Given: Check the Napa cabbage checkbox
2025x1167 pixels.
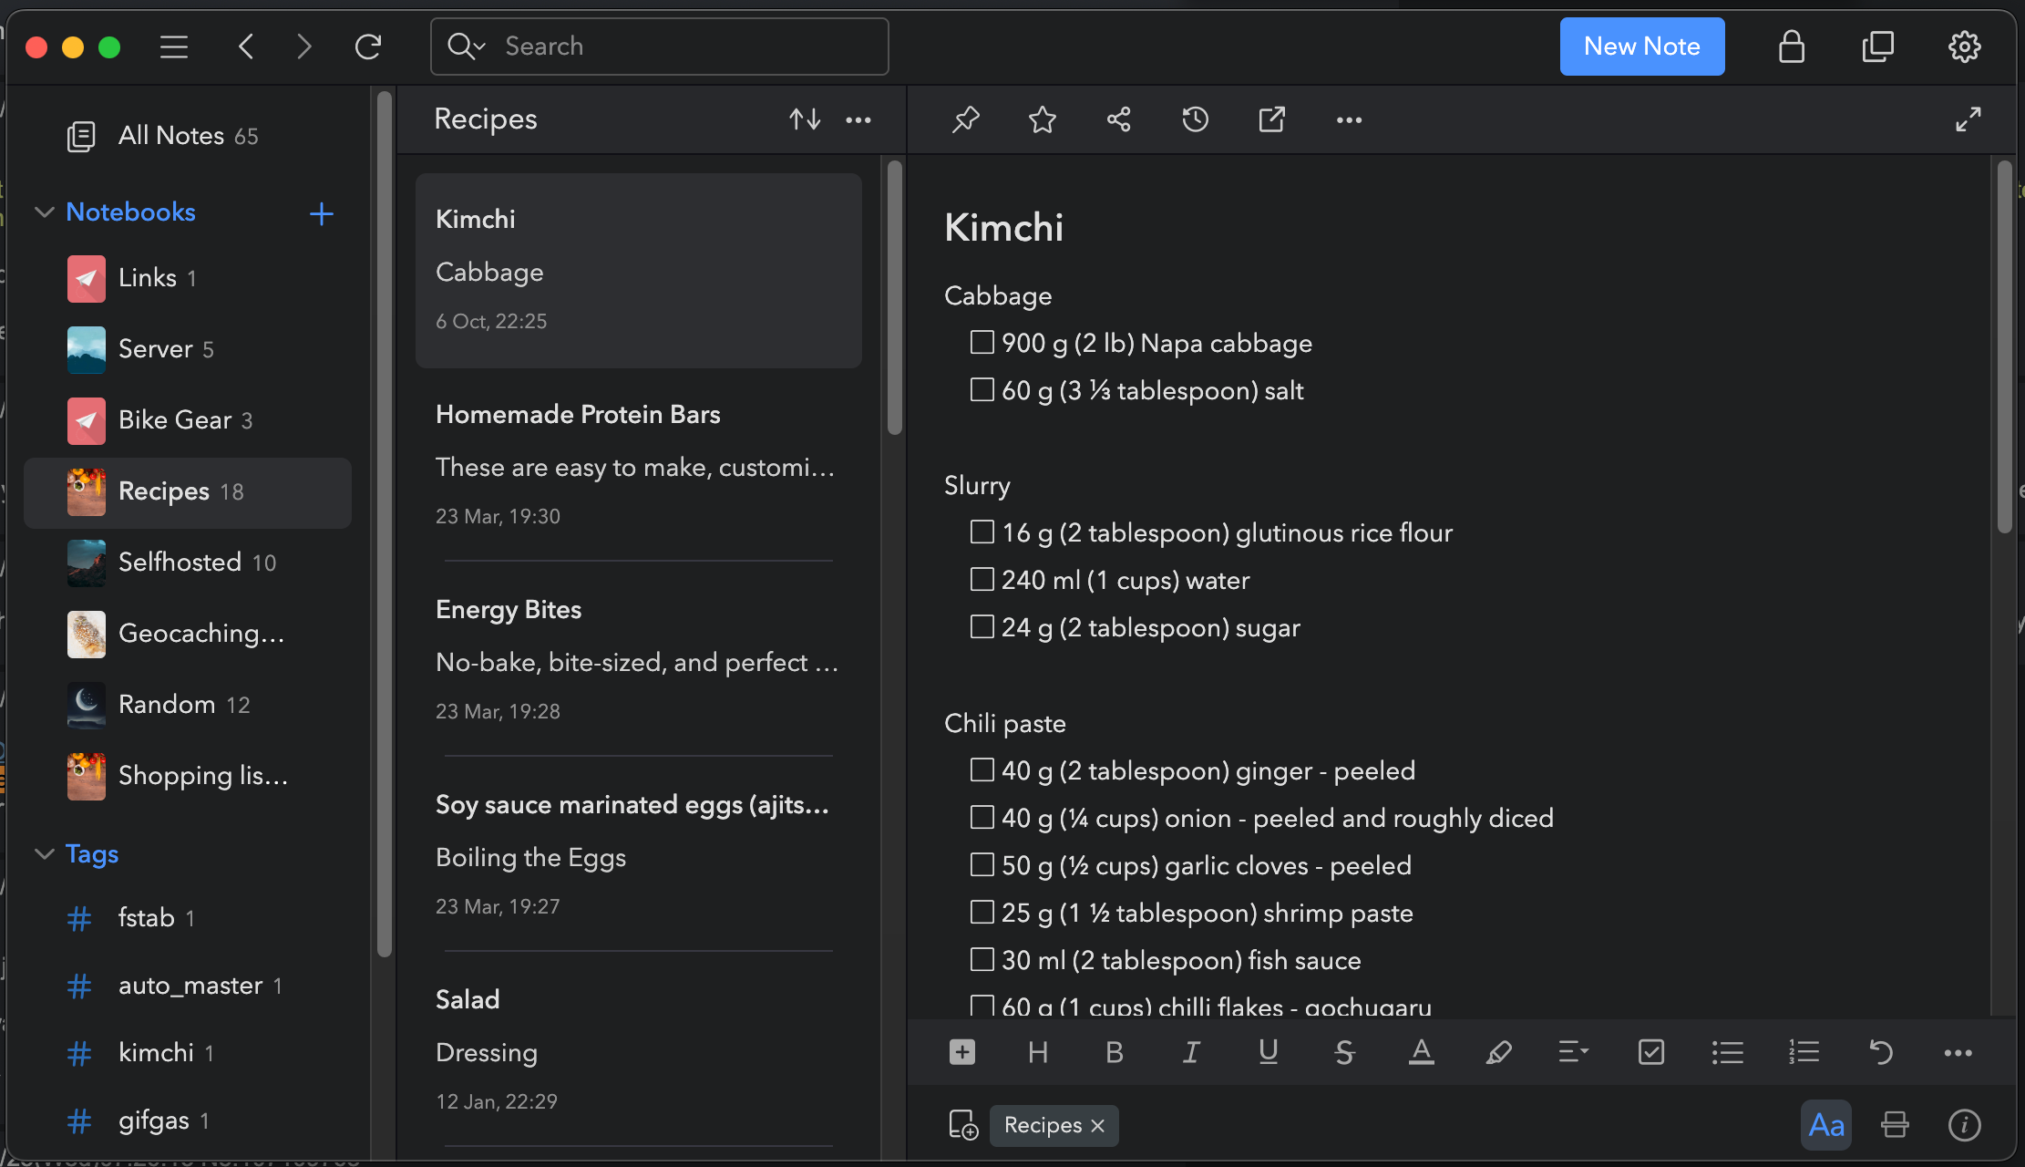Looking at the screenshot, I should pos(982,343).
